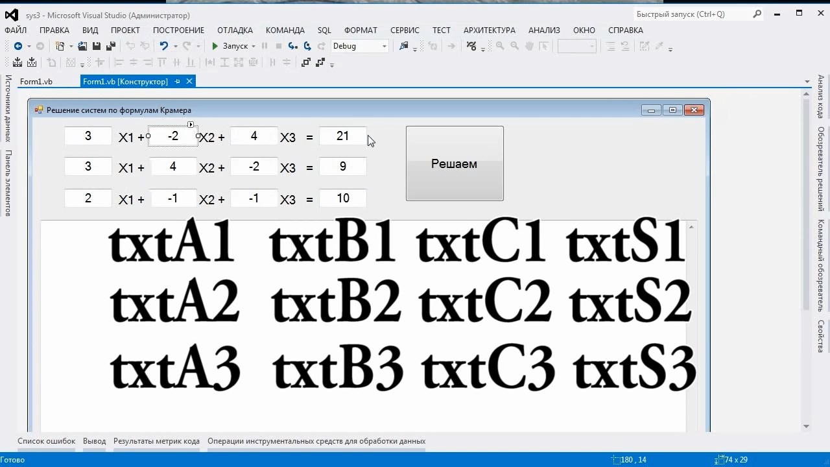
Task: Click the Готово status bar text
Action: (x=13, y=460)
